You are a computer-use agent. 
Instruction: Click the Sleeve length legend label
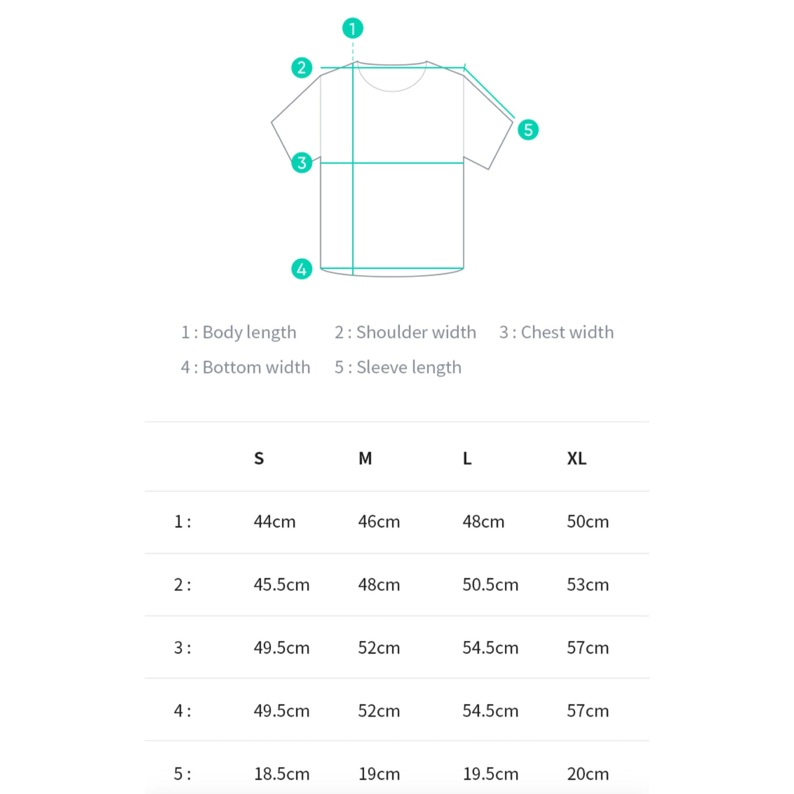398,368
